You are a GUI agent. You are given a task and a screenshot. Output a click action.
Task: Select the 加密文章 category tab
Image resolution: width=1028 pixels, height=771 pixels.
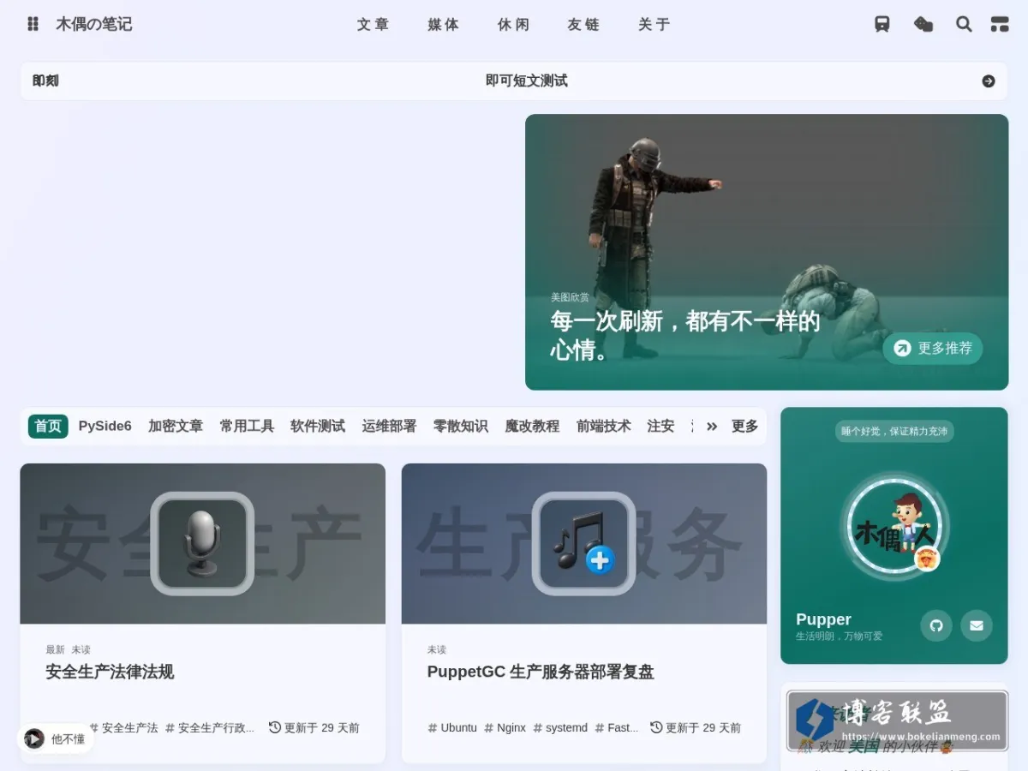tap(176, 426)
